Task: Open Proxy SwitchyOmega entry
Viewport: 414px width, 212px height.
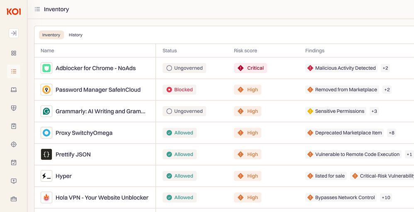Action: pyautogui.click(x=84, y=133)
